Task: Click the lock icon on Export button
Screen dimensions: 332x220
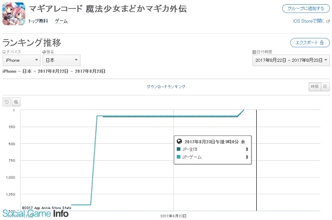Action: [x=322, y=43]
